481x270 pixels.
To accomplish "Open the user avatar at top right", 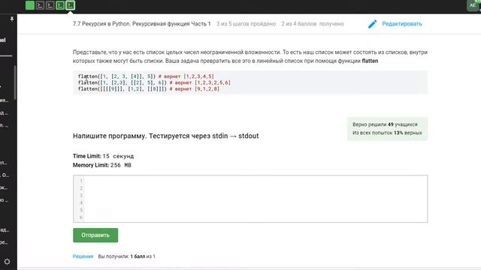I will click(473, 5).
